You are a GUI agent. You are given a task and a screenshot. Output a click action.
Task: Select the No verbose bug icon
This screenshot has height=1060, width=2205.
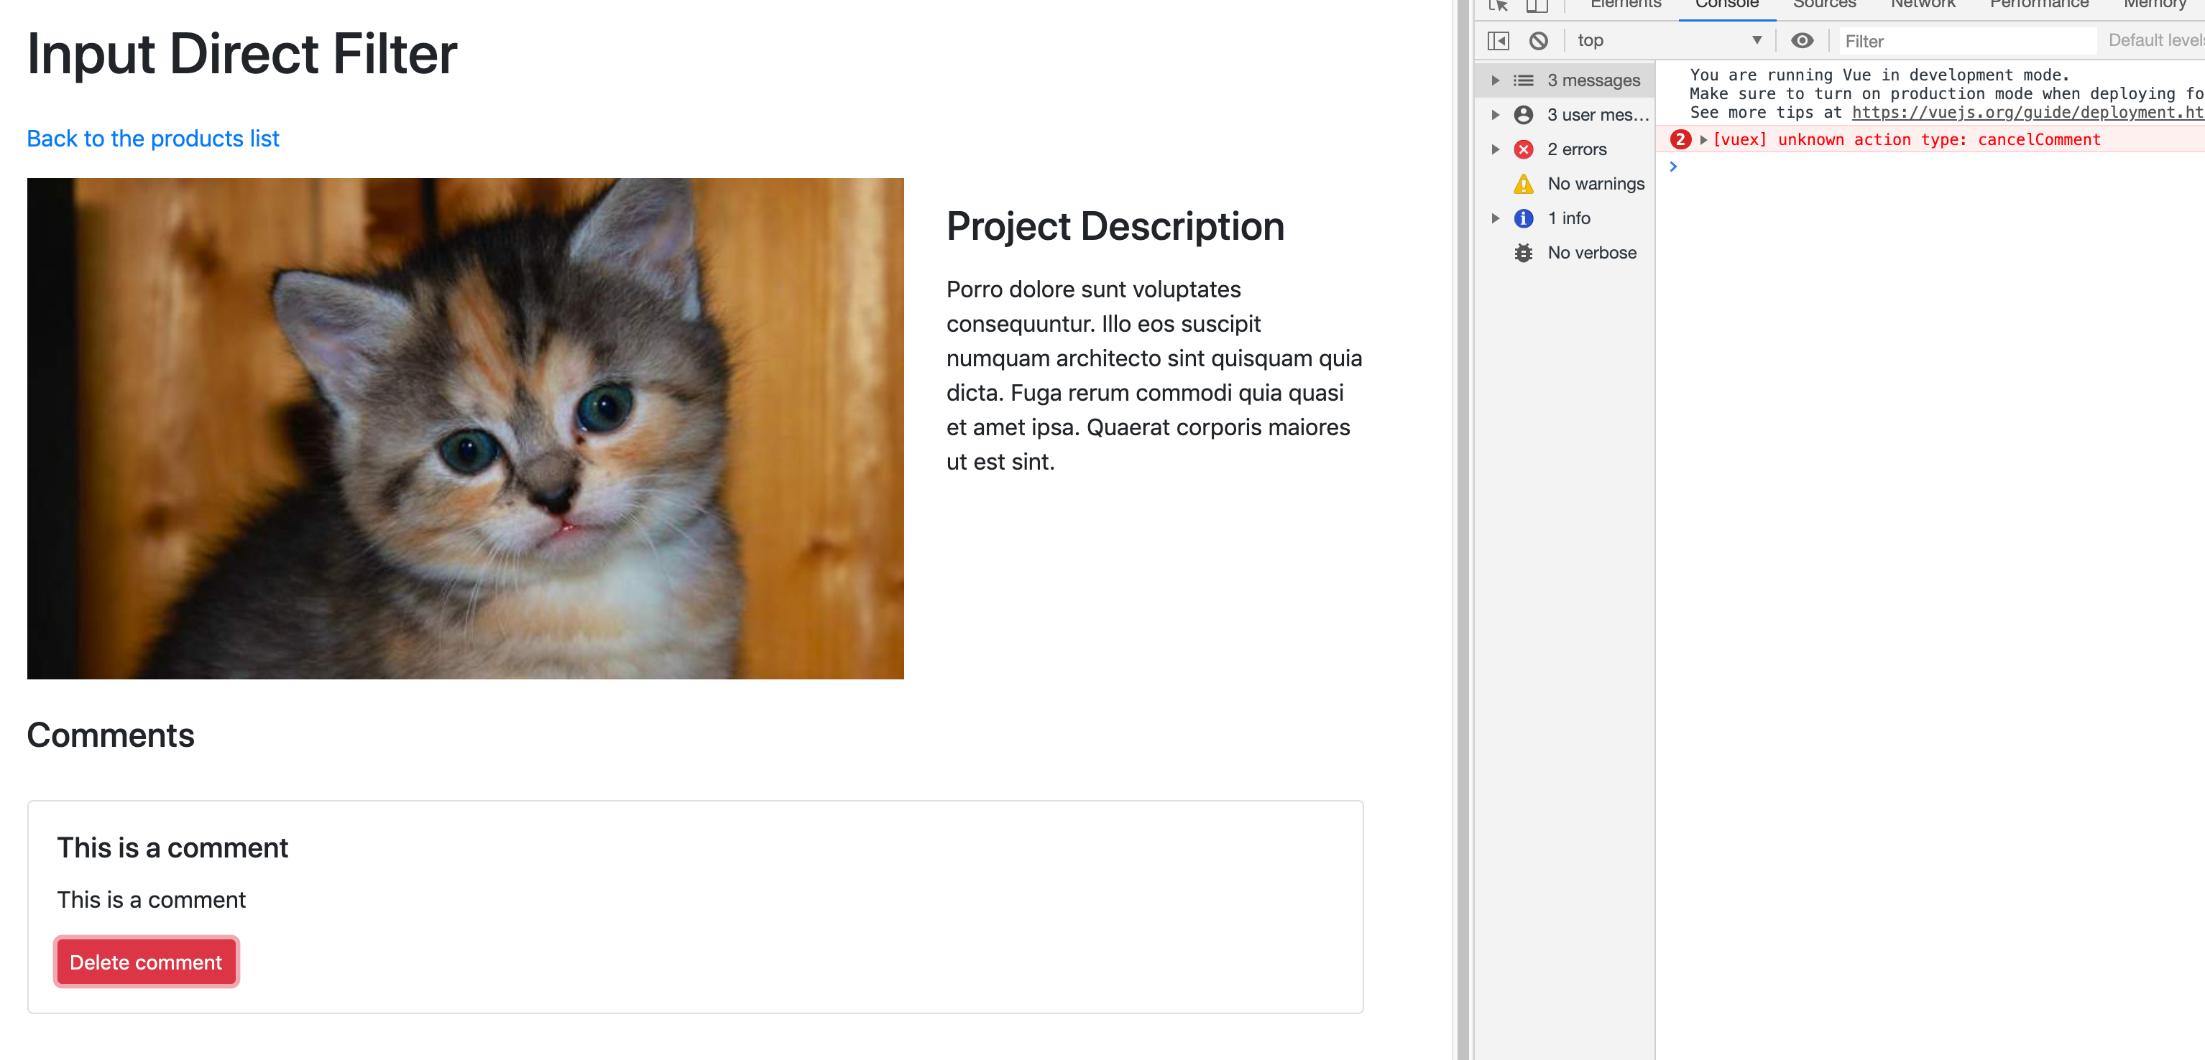[1523, 252]
